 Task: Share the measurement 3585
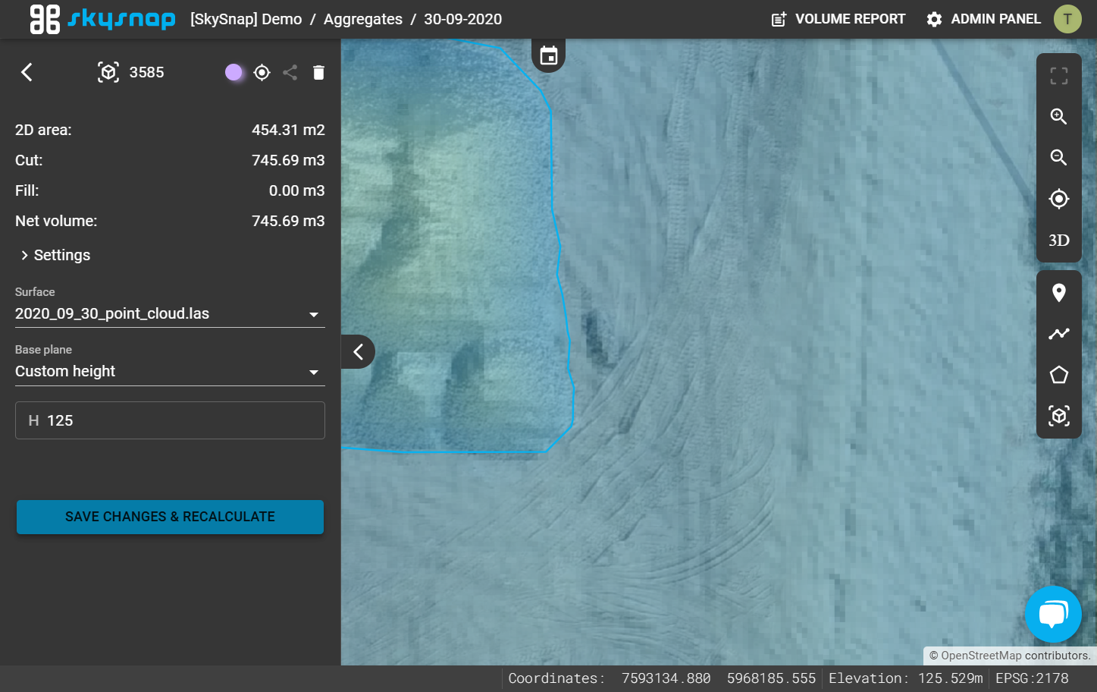tap(290, 72)
